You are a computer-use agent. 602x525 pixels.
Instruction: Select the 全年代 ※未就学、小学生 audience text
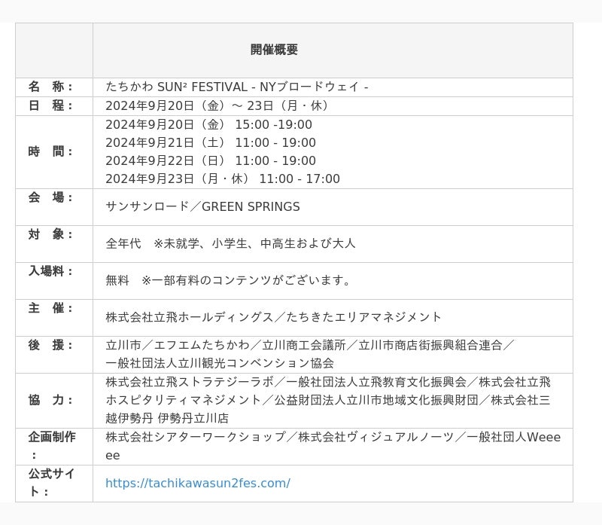point(230,243)
